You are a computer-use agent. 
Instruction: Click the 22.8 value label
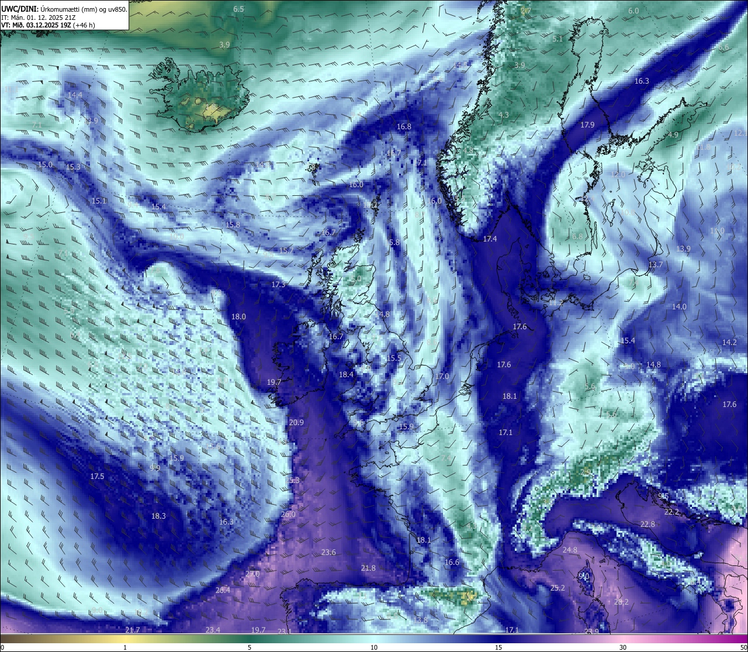click(x=647, y=525)
